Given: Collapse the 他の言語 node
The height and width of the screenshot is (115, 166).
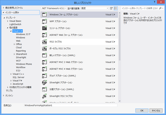Looking at the screenshot, I should [8, 28].
